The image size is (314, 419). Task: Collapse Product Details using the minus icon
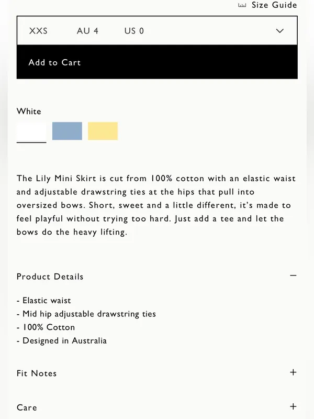tap(293, 275)
